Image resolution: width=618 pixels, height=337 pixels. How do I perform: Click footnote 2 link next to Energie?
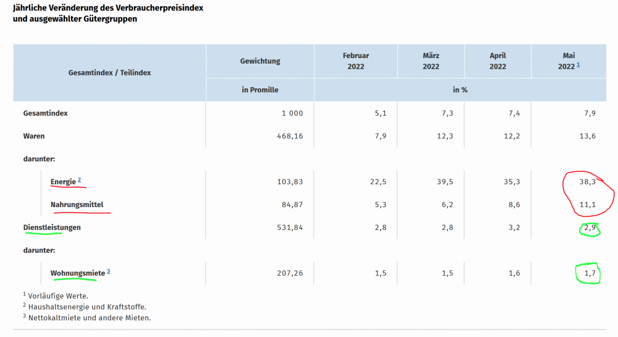79,181
